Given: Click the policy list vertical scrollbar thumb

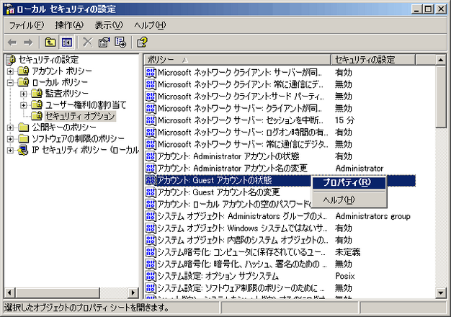Looking at the screenshot, I should 441,97.
